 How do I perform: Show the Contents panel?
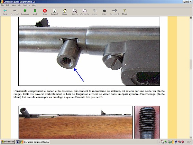click(x=85, y=12)
